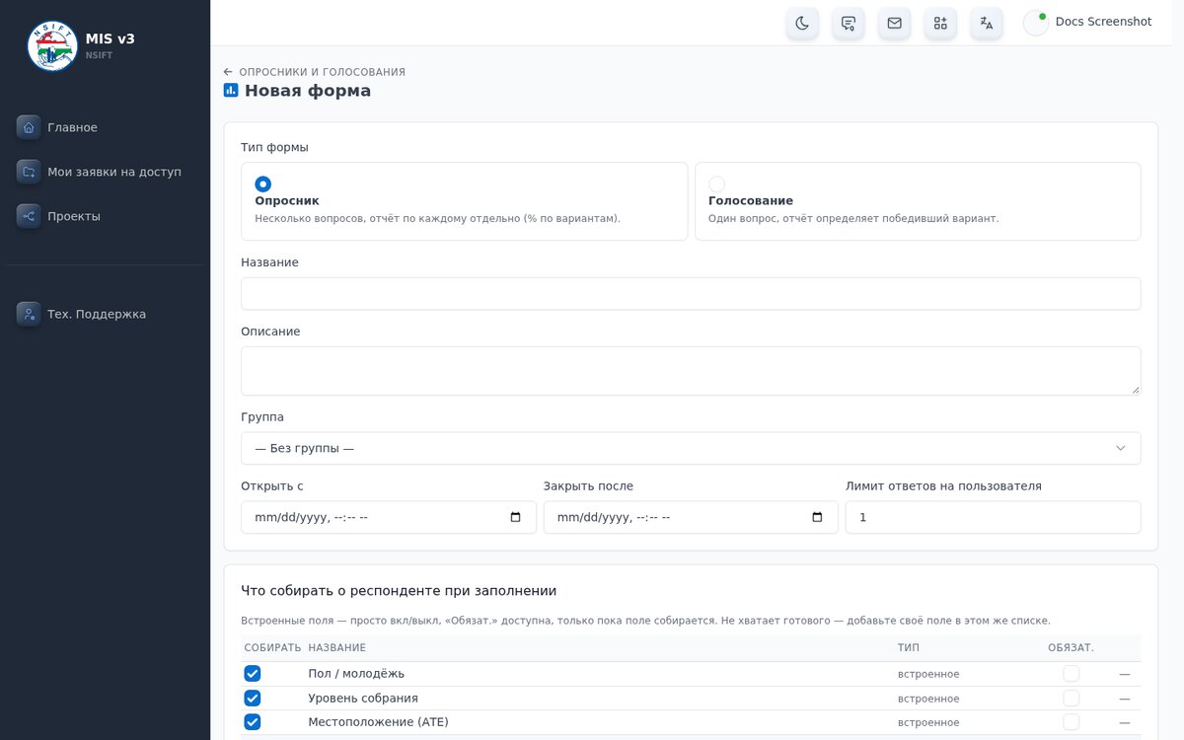Open the language translate icon
Viewport: 1184px width, 740px height.
(x=987, y=23)
